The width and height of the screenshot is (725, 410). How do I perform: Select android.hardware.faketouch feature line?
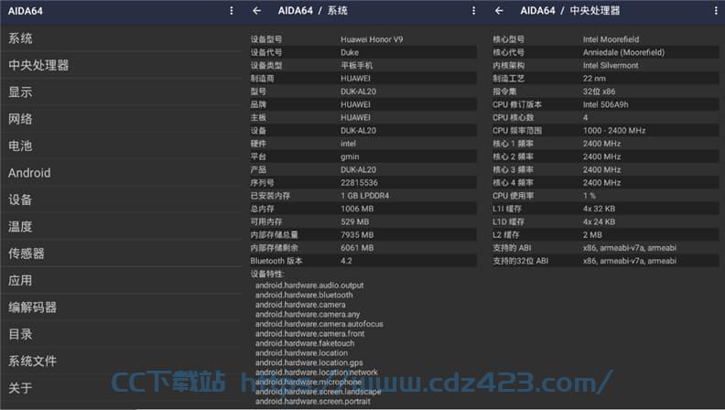[x=305, y=343]
